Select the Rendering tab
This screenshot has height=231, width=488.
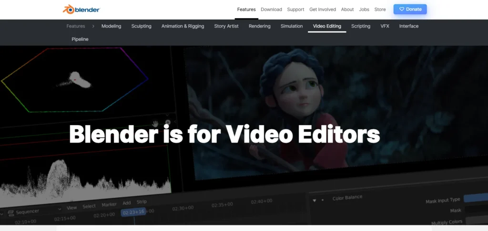click(259, 26)
